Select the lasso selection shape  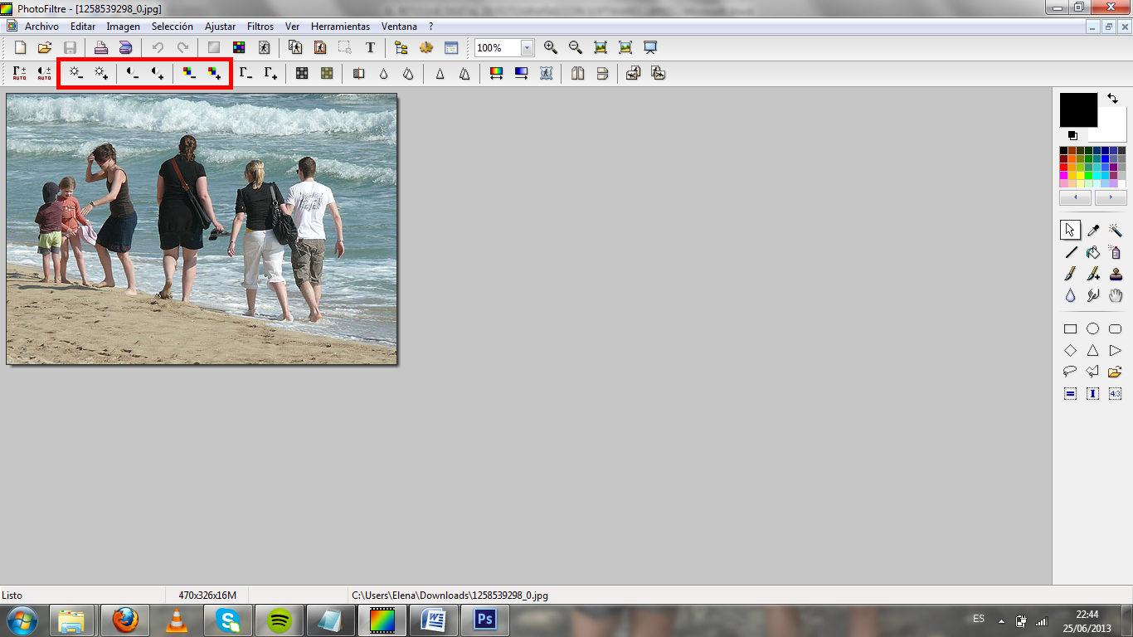(1070, 372)
